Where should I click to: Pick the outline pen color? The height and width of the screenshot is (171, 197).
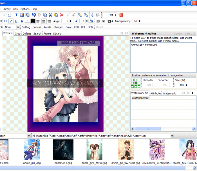coord(76,21)
